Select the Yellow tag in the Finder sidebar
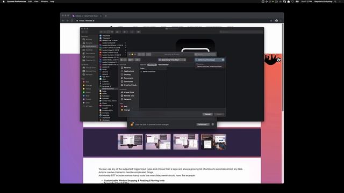The image size is (344, 193). pos(88,89)
